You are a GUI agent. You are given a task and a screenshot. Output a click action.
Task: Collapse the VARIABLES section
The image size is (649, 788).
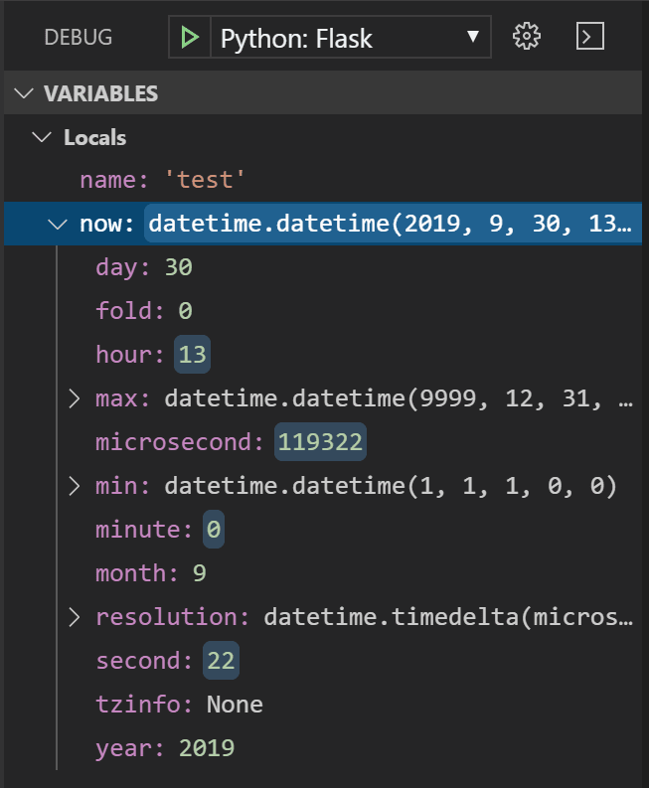tap(23, 93)
